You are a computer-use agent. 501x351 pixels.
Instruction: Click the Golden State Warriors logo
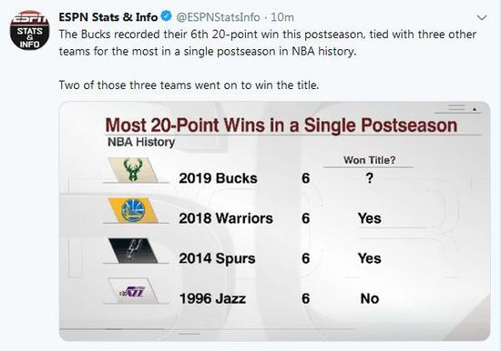(133, 210)
